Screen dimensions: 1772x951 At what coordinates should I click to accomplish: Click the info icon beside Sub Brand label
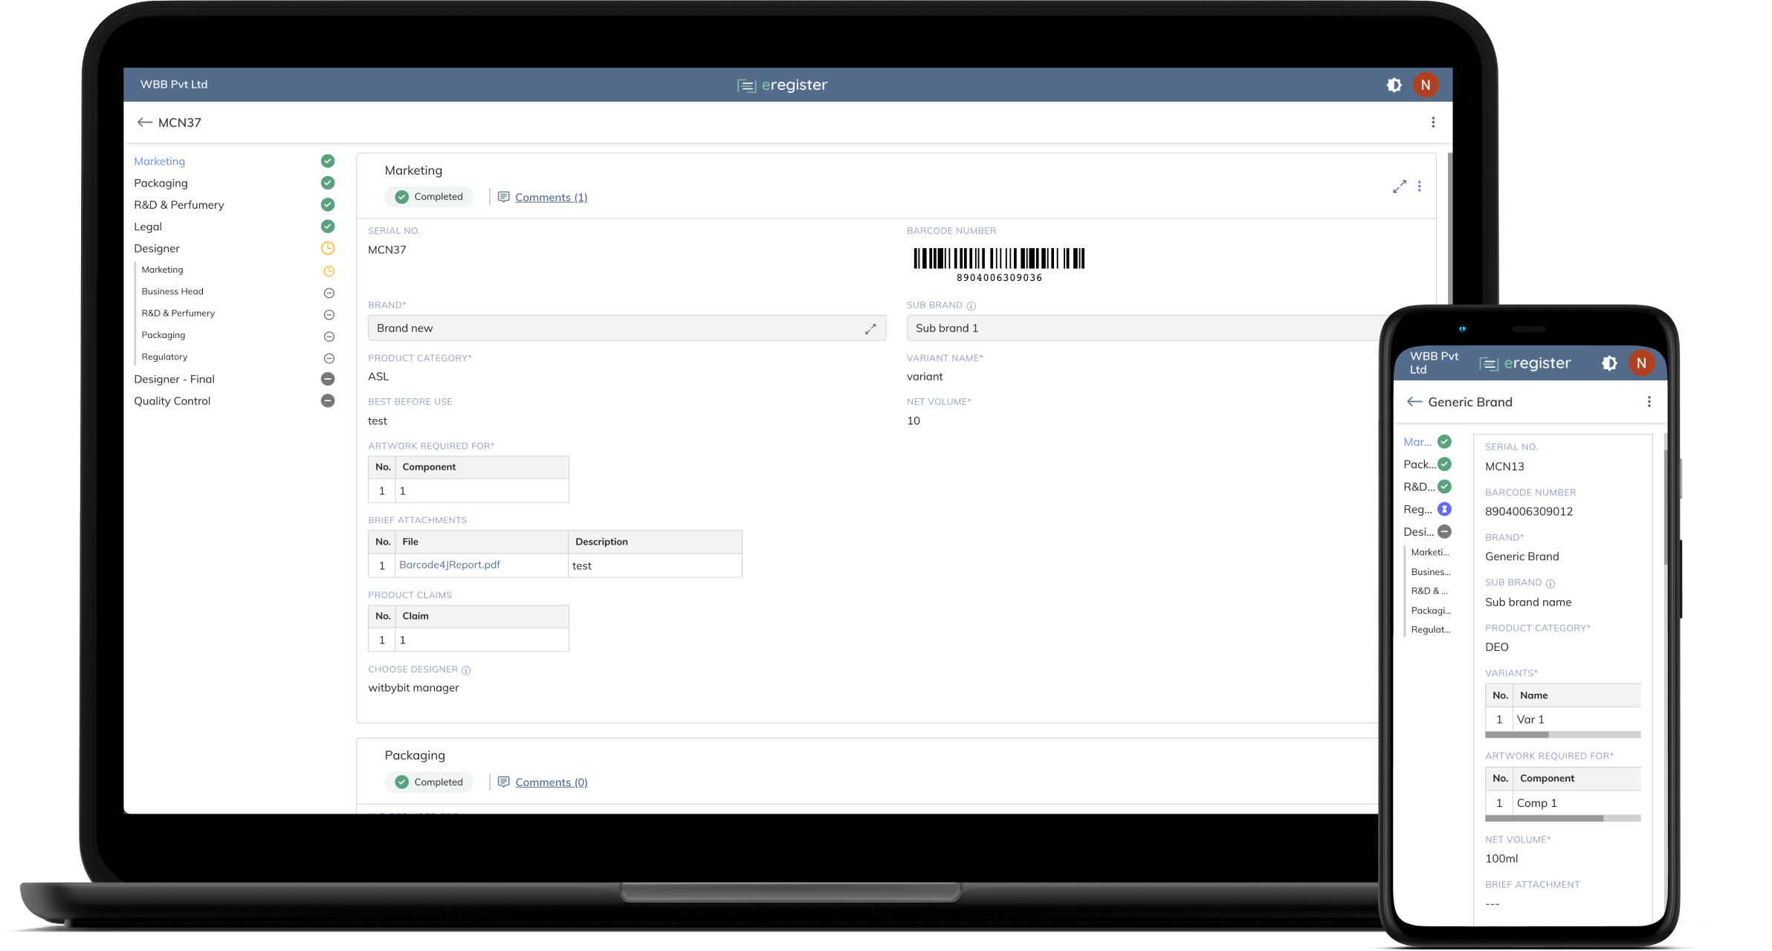tap(971, 305)
